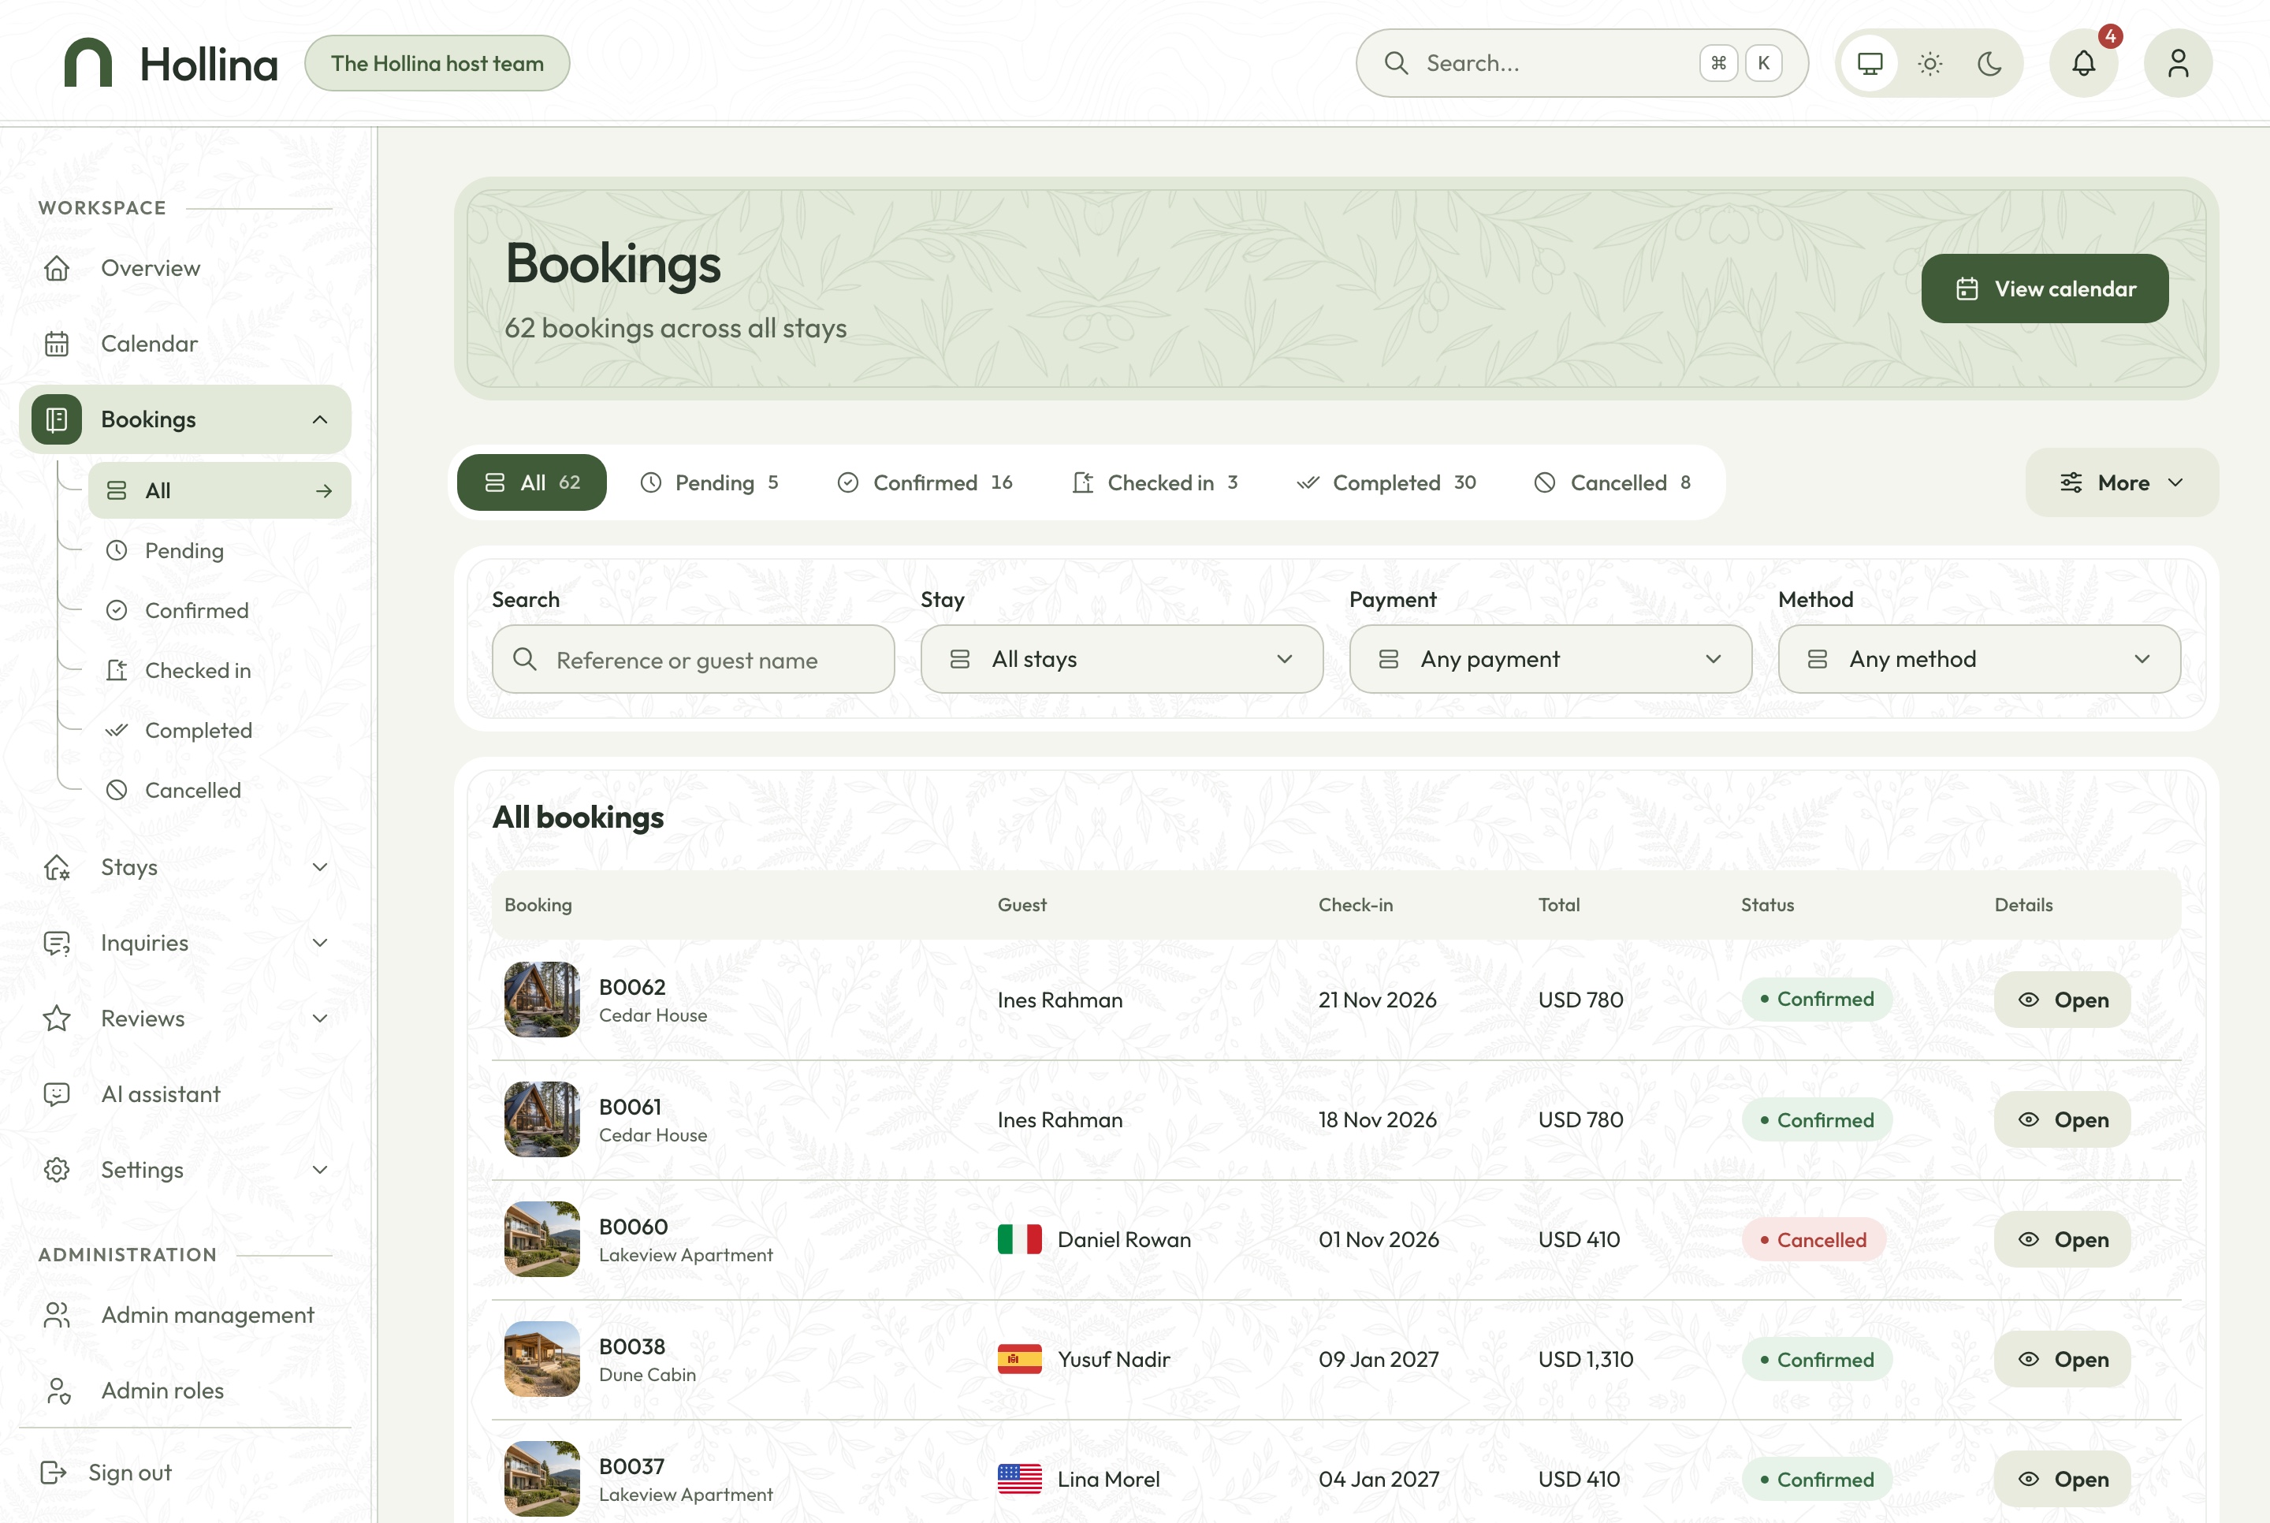Open the More filters dropdown
The height and width of the screenshot is (1523, 2270).
pos(2122,482)
